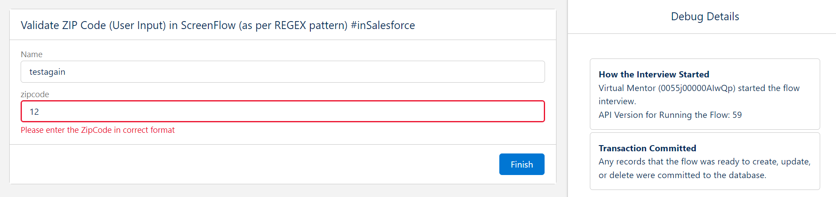Click the word interview. in the debug card

pyautogui.click(x=617, y=102)
